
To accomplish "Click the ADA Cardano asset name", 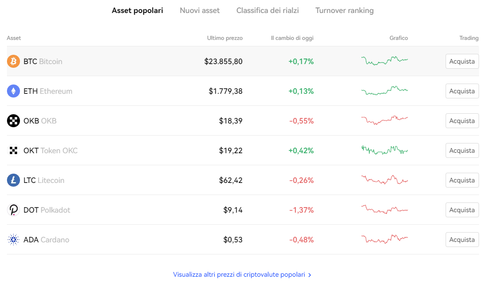I will click(46, 240).
